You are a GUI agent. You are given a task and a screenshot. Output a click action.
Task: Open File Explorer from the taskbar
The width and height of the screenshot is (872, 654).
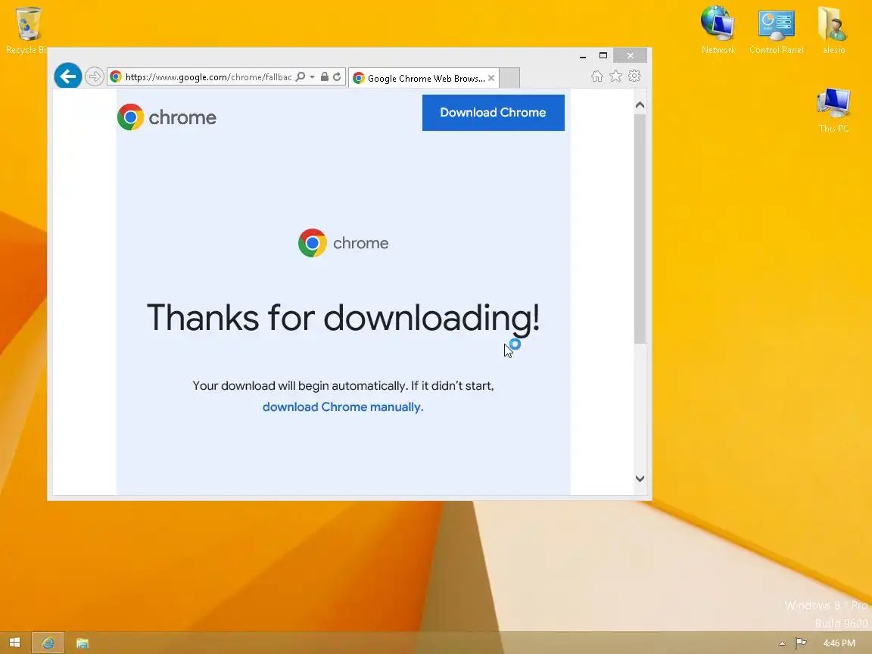(83, 643)
